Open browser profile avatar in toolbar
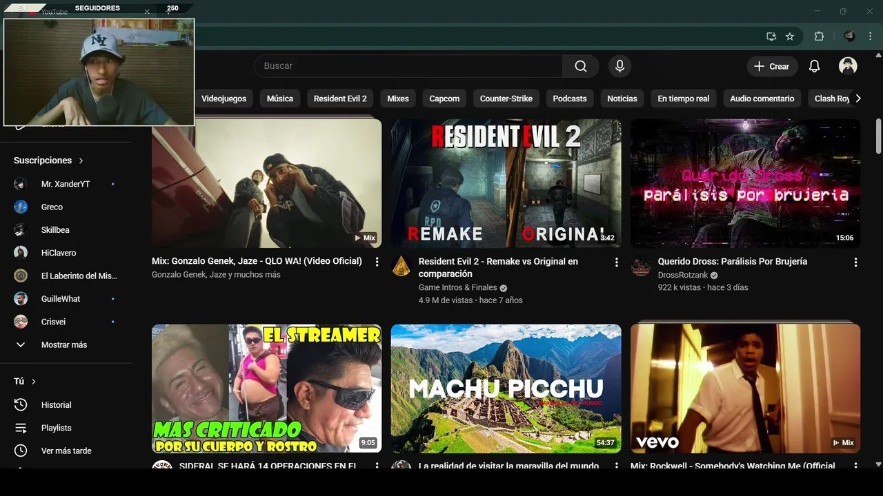The height and width of the screenshot is (496, 883). (850, 37)
